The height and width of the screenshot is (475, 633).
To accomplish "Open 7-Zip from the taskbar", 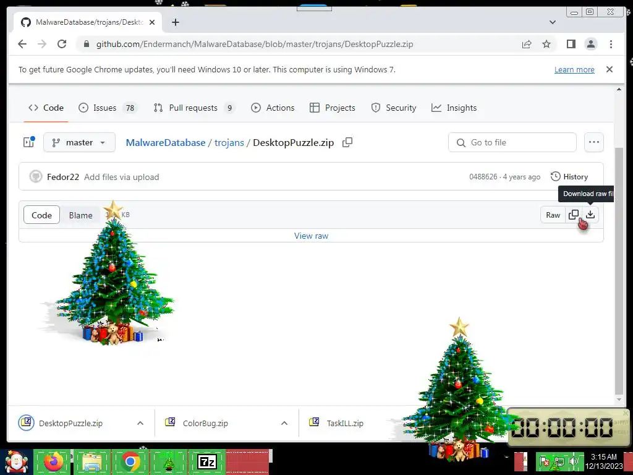I will click(x=206, y=462).
